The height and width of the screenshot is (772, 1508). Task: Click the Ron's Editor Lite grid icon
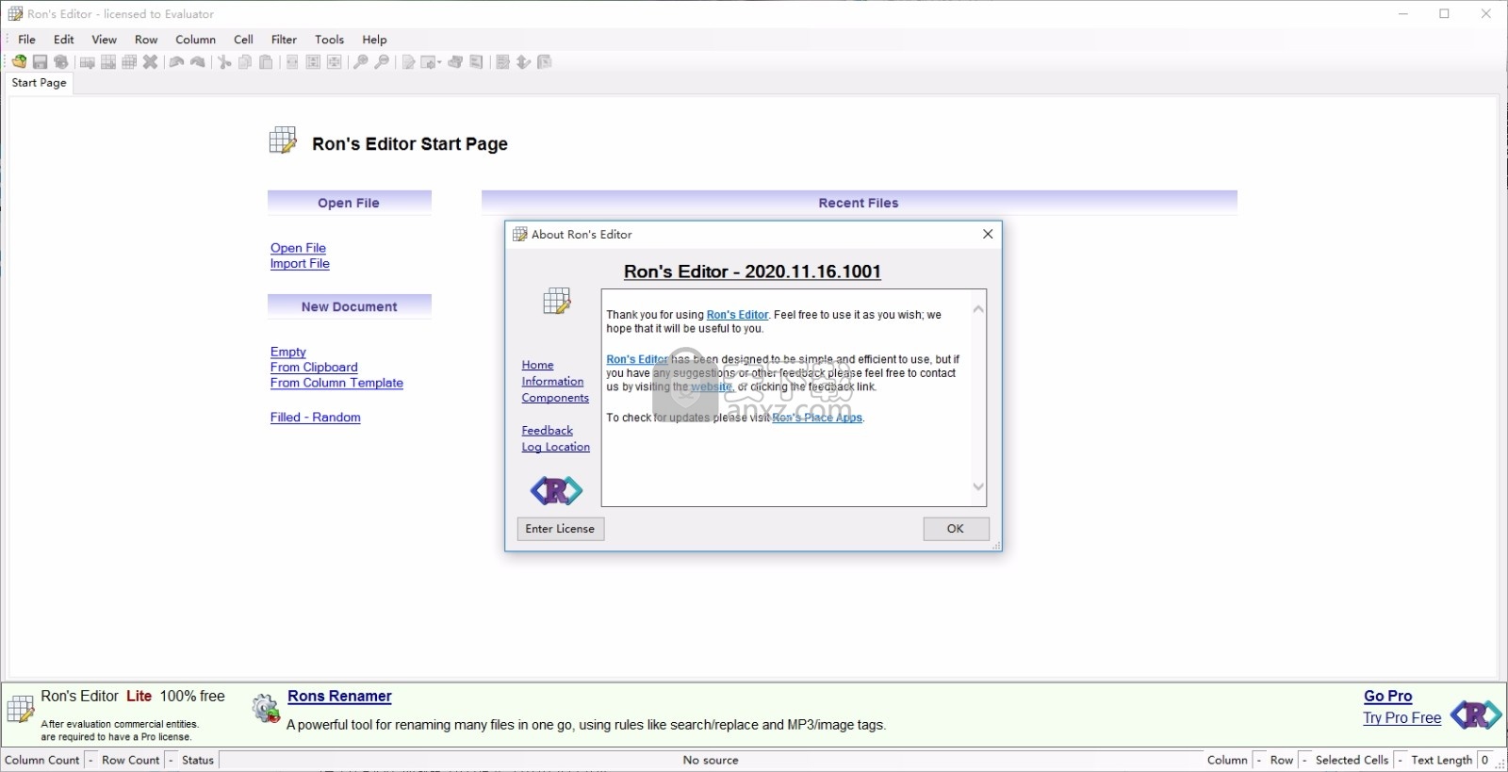click(20, 709)
